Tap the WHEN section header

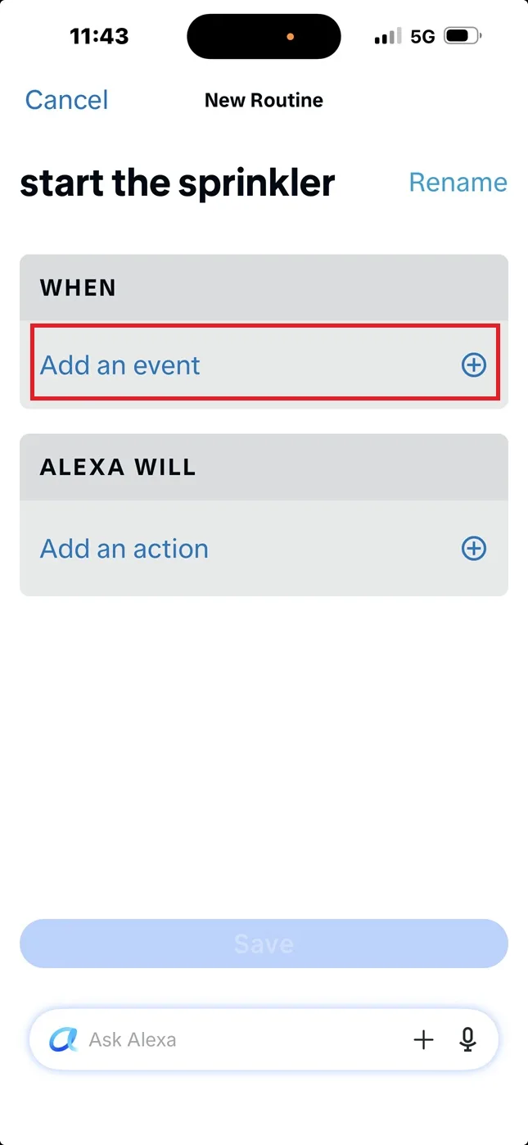[78, 287]
